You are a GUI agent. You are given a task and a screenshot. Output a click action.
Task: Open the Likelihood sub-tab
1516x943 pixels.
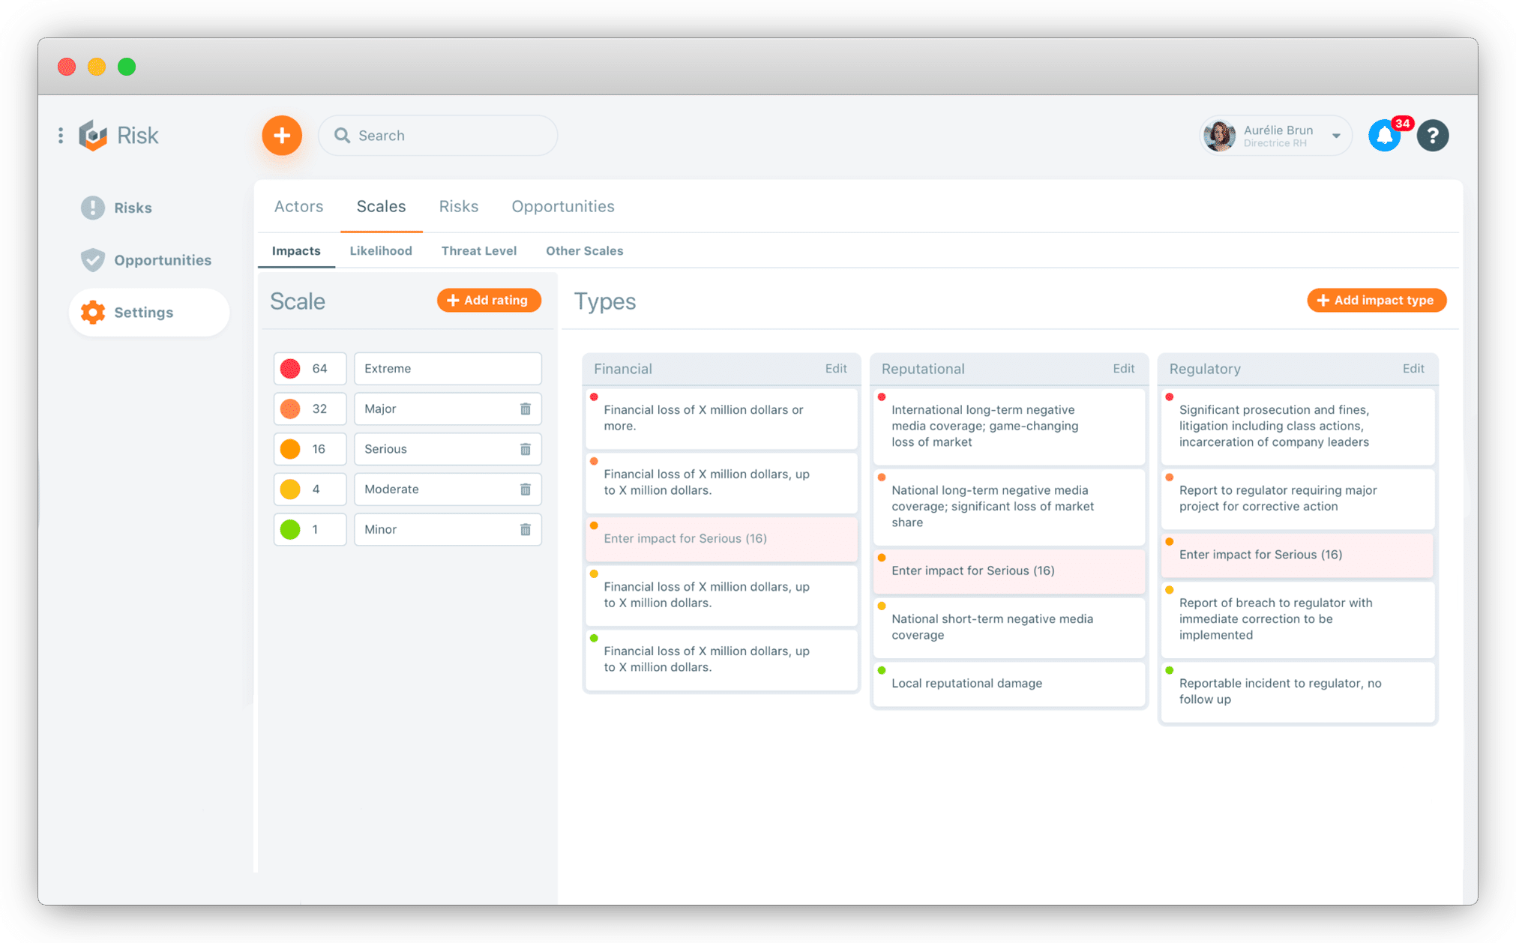pos(381,251)
